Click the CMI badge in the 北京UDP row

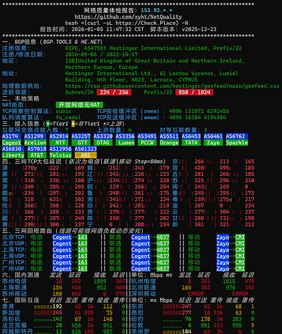point(240,243)
